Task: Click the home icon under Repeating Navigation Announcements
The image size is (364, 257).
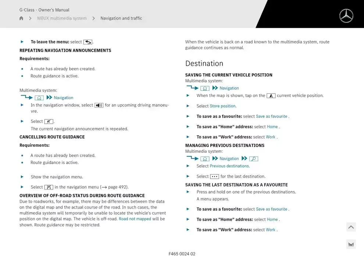Action: tap(39, 98)
